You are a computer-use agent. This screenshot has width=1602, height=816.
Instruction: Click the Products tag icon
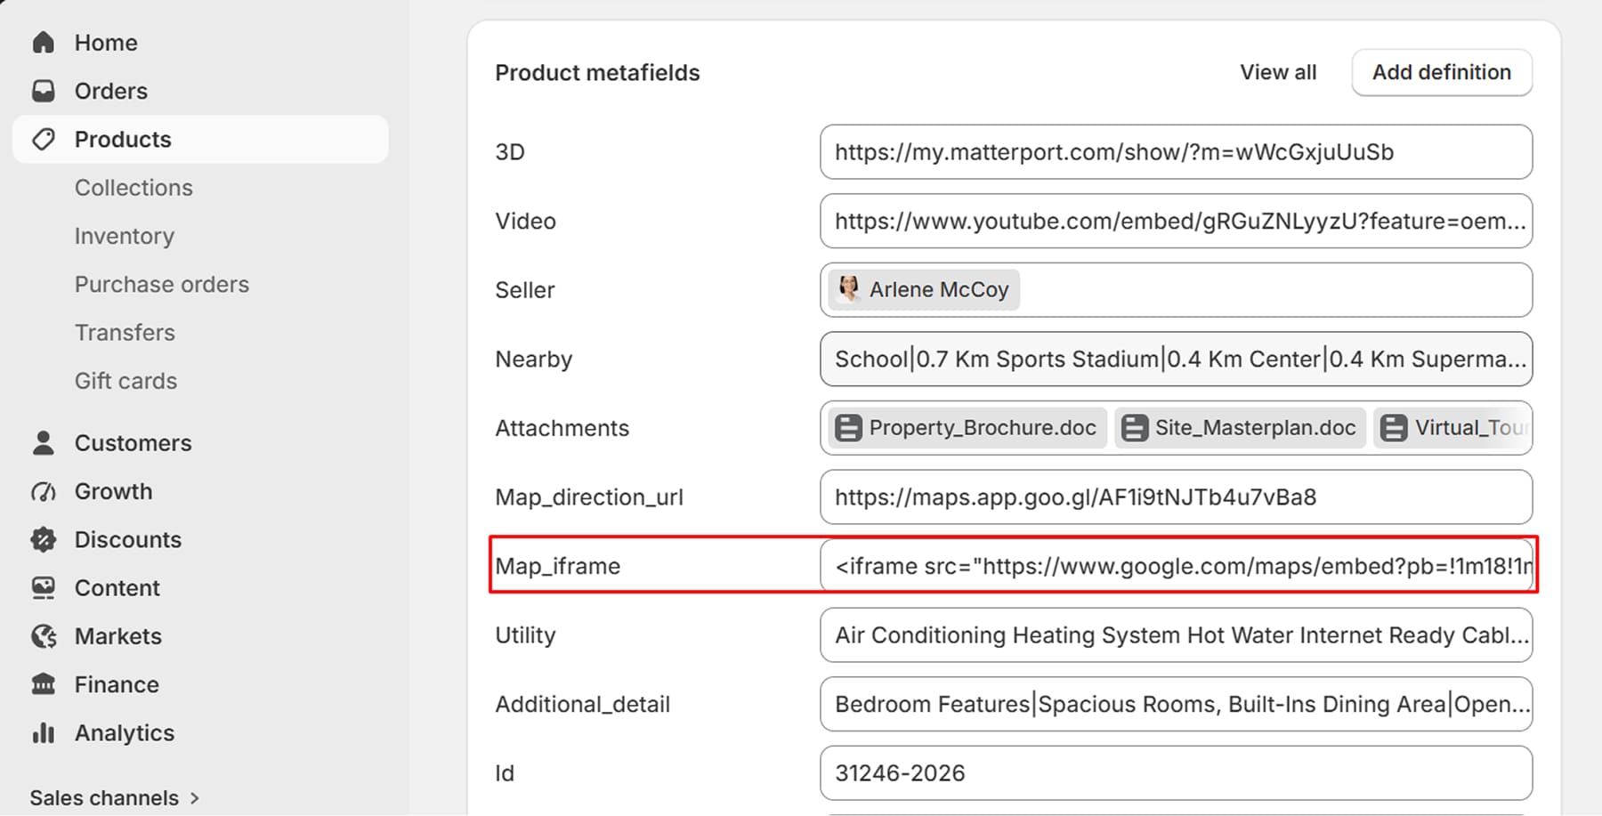pos(43,139)
